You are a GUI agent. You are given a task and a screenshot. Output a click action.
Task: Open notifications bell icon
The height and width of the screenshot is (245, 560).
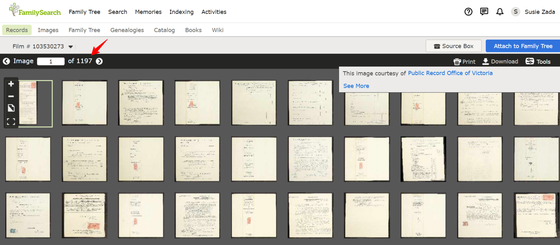[x=500, y=12]
